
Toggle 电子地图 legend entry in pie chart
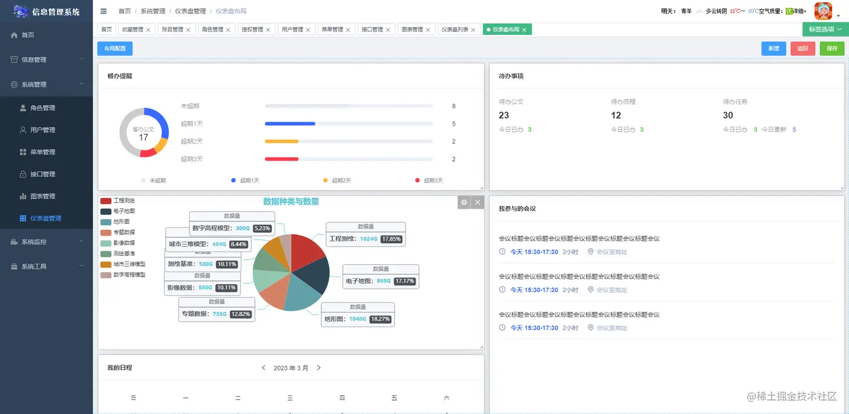[x=117, y=211]
